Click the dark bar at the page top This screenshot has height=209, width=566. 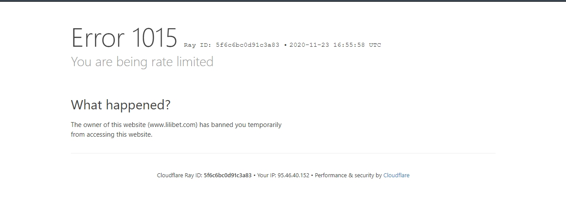tap(283, 1)
